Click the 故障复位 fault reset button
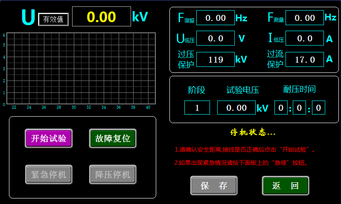The image size is (341, 204). click(x=113, y=138)
